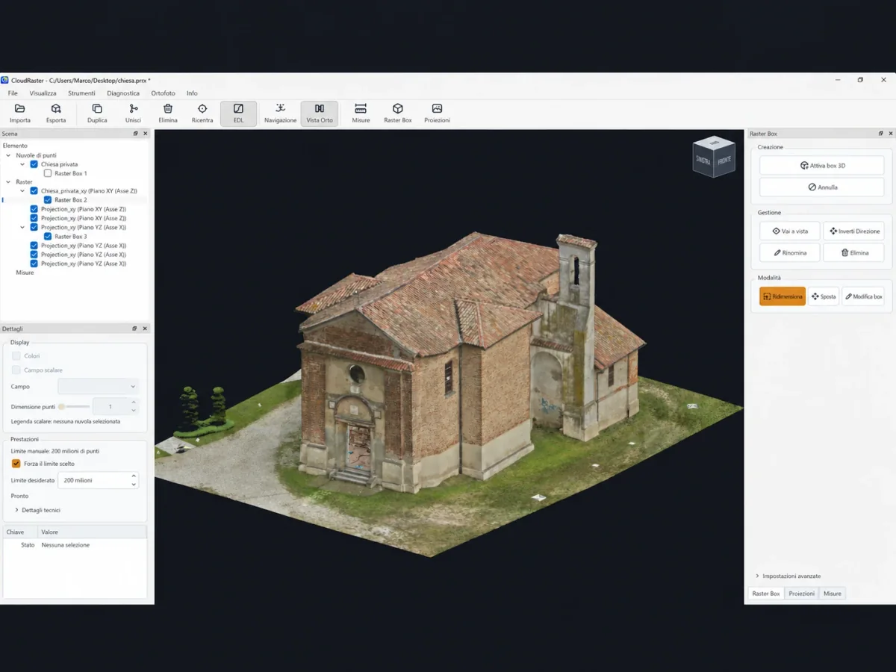The width and height of the screenshot is (896, 672).
Task: Switch to the Proiezioni tab at bottom right
Action: point(802,594)
